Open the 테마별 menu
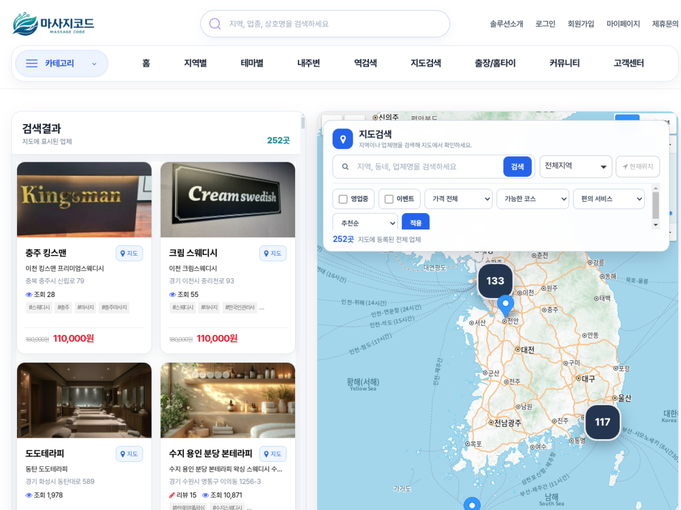This screenshot has width=681, height=510. [x=252, y=63]
